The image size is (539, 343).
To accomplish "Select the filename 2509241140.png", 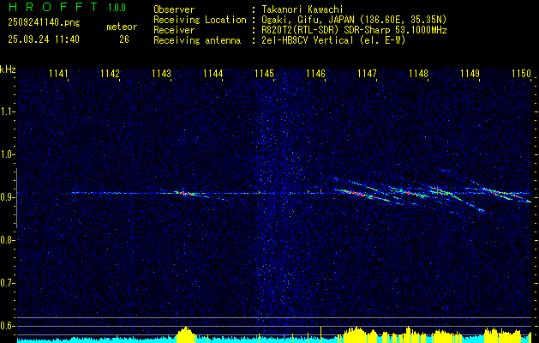I will tap(44, 23).
